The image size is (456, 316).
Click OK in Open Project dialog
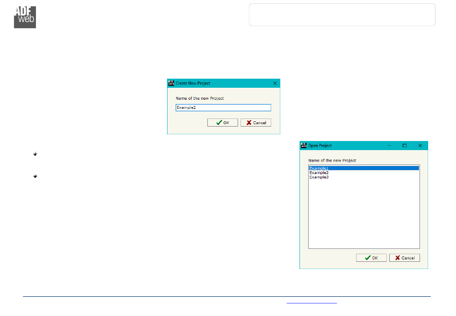372,257
